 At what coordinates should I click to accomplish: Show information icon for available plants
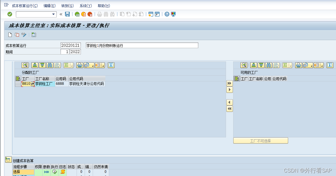(330, 65)
